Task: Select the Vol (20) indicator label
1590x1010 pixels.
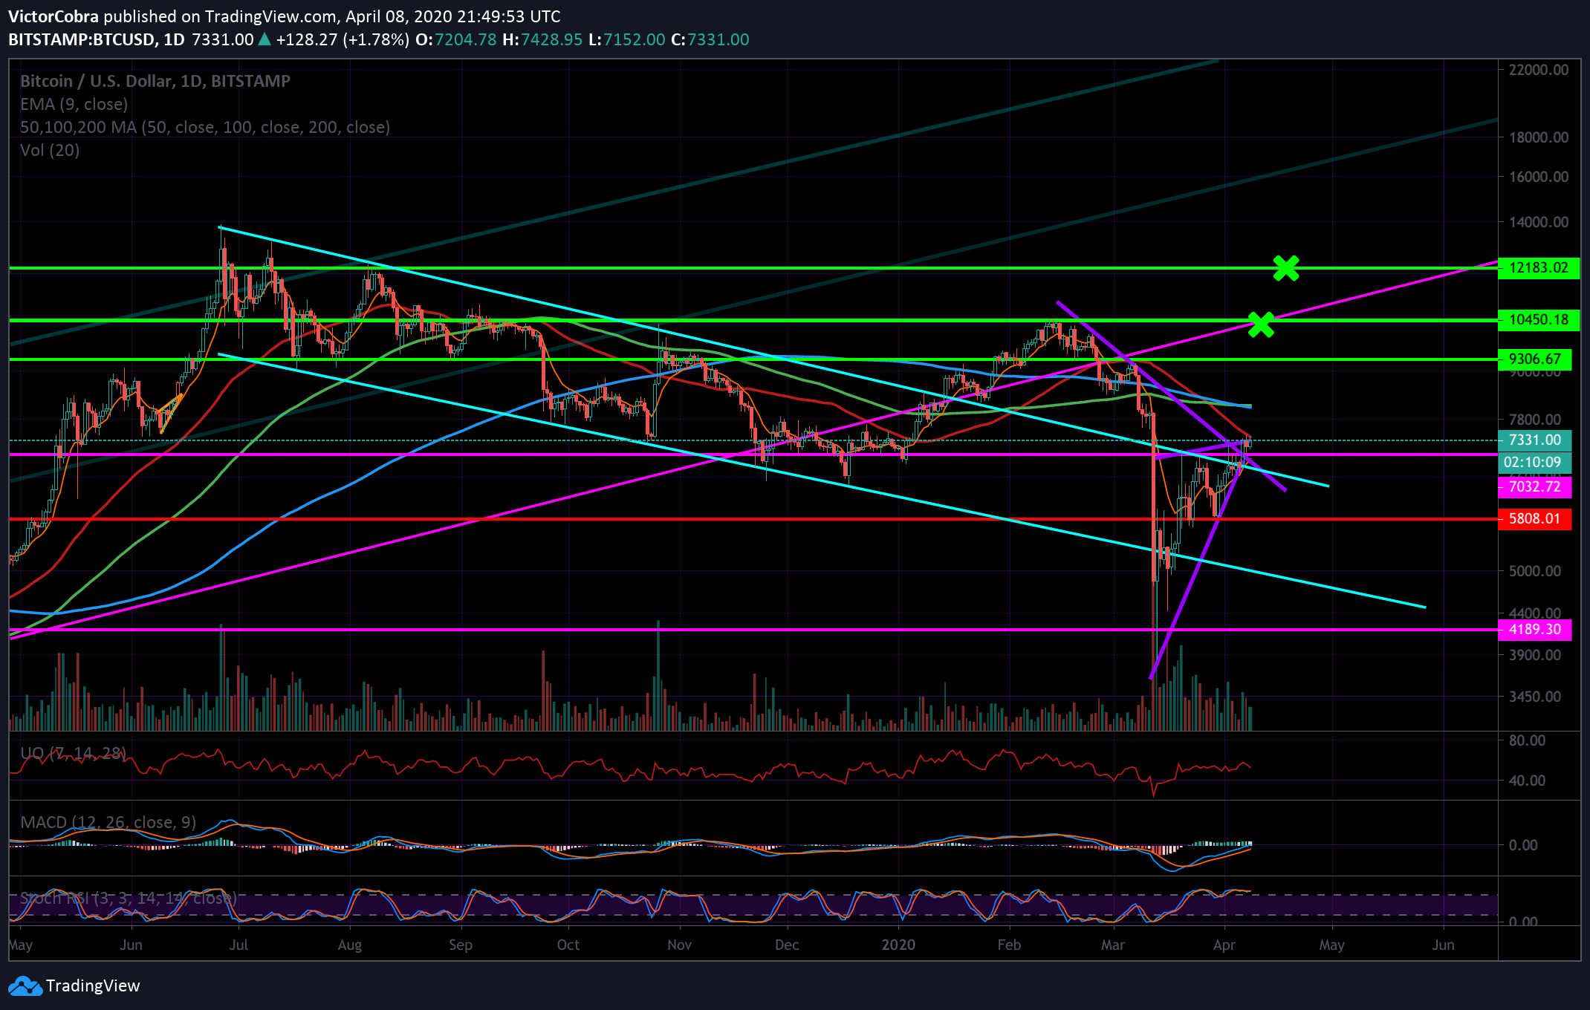Action: click(50, 150)
